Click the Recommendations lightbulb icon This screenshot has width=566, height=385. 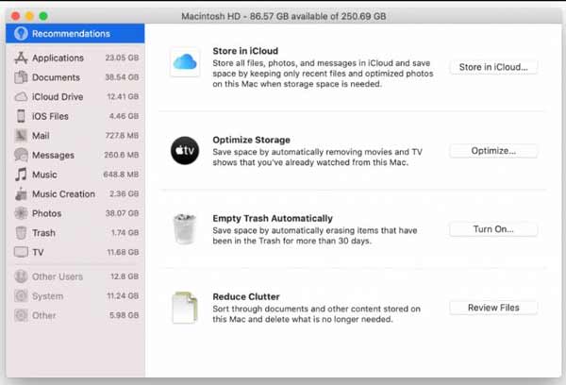(21, 34)
